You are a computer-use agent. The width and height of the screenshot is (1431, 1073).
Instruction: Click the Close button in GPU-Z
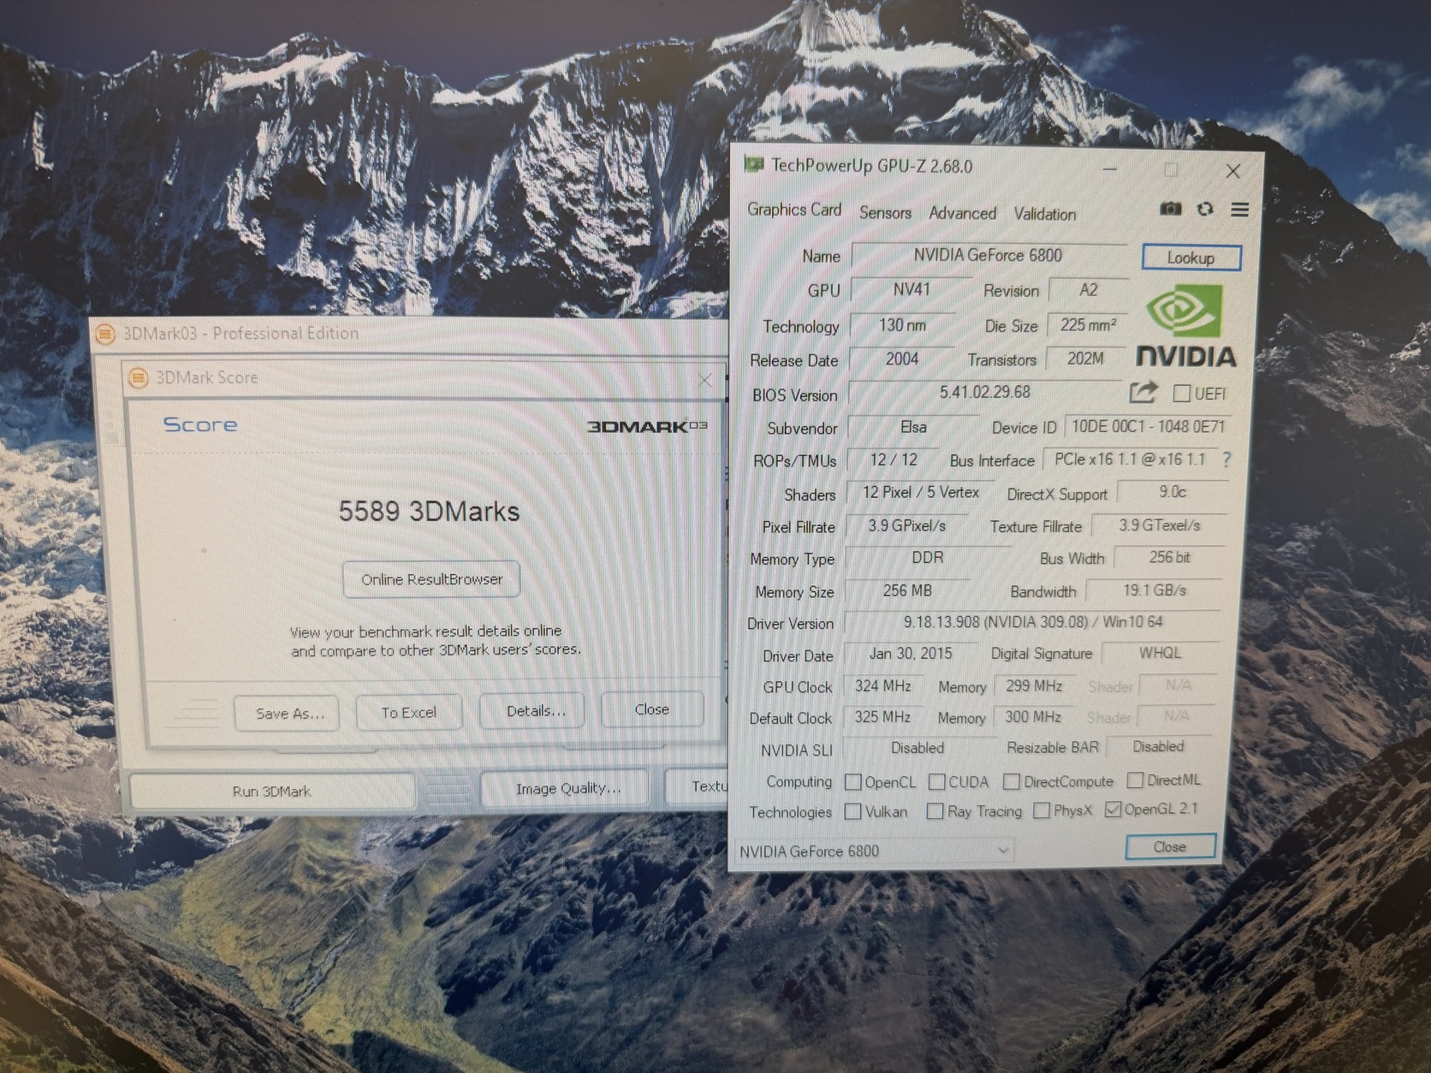1169,846
